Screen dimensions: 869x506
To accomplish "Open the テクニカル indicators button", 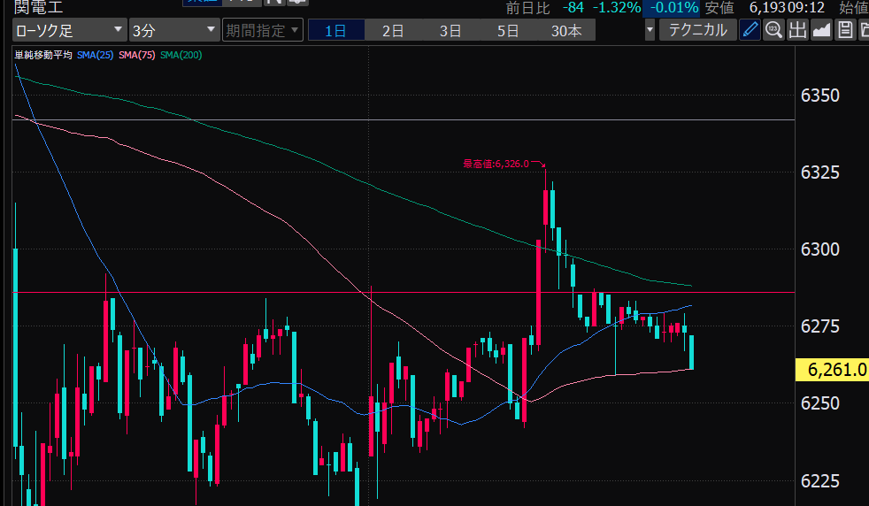I will pyautogui.click(x=697, y=31).
